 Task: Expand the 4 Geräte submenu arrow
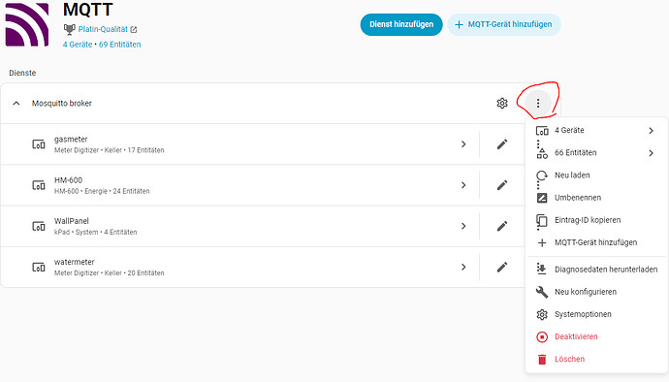[652, 131]
